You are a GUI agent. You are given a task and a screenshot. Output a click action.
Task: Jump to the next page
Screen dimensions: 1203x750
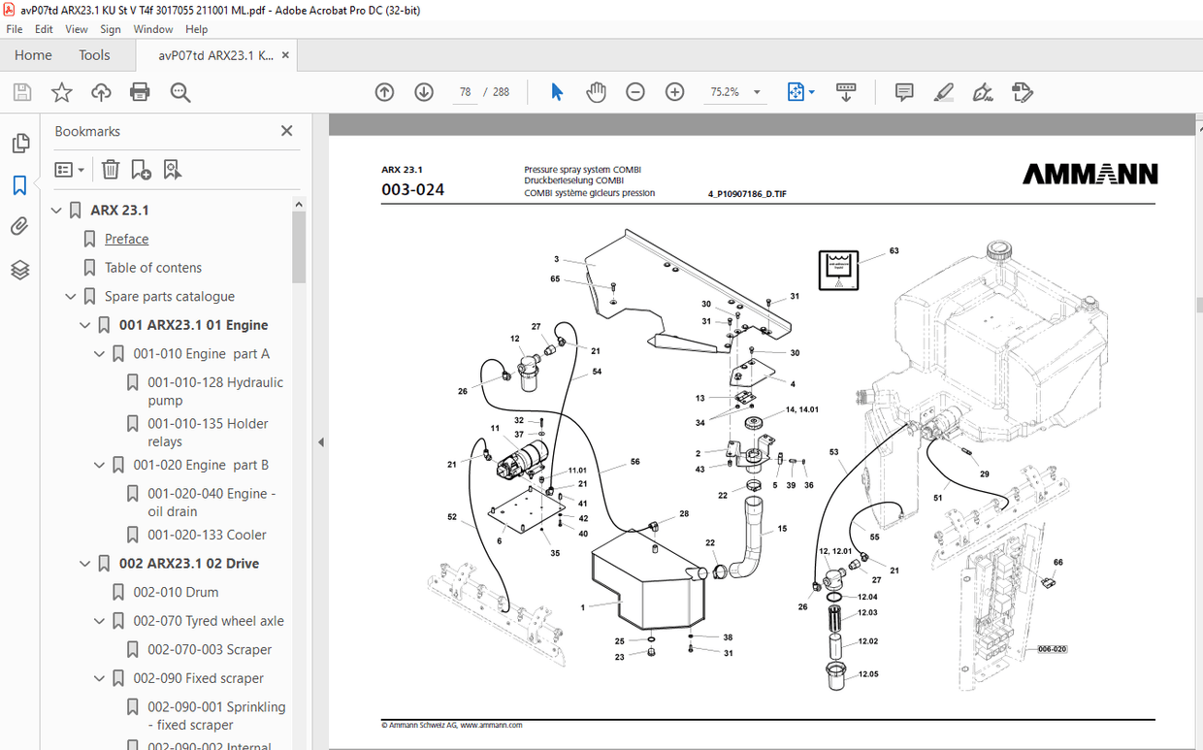pyautogui.click(x=423, y=91)
